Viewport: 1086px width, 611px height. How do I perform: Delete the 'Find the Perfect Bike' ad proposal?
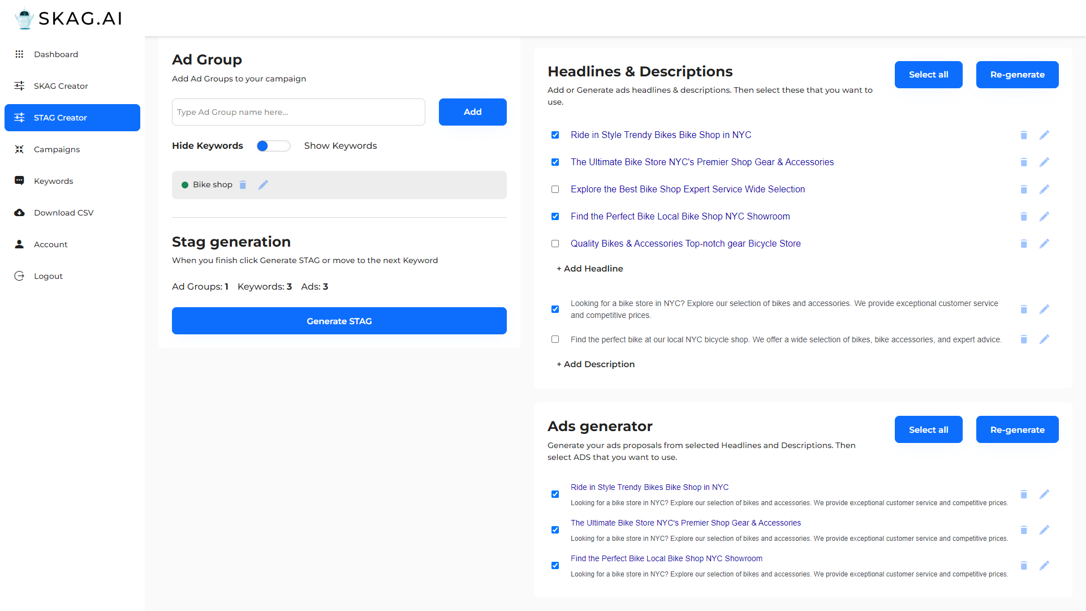tap(1024, 566)
